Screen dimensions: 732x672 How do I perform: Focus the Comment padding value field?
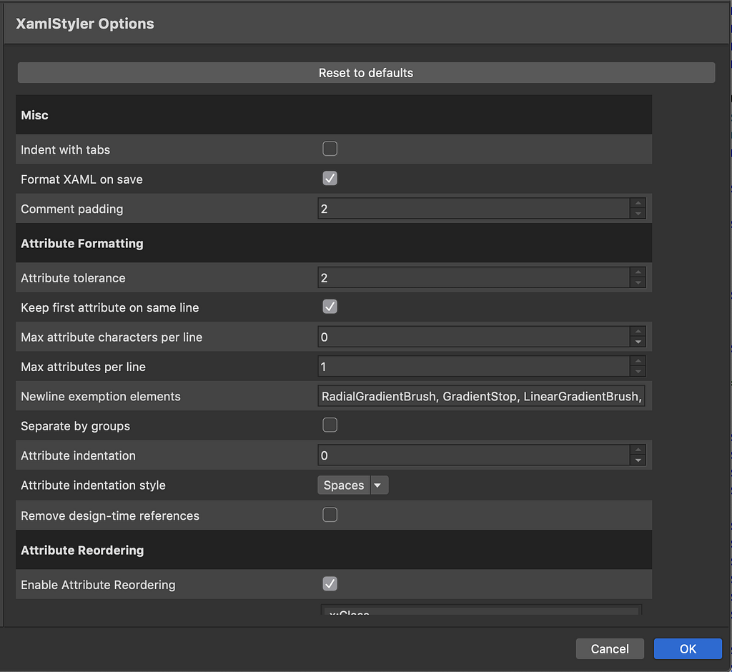(474, 208)
